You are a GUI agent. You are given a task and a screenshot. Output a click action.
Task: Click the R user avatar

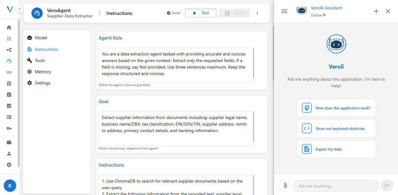(x=10, y=186)
